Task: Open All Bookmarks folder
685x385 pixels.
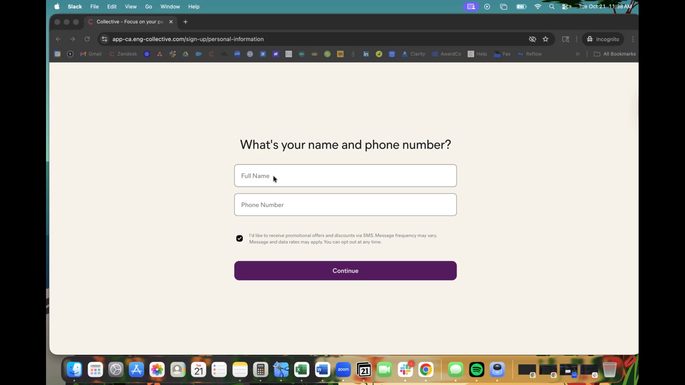Action: click(615, 54)
